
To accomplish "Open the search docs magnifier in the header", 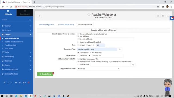I will point(167,16).
